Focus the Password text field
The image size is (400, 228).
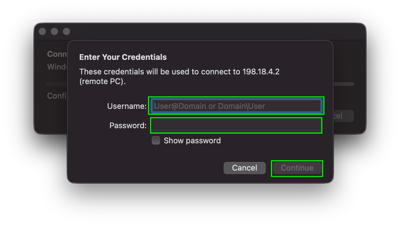point(236,125)
